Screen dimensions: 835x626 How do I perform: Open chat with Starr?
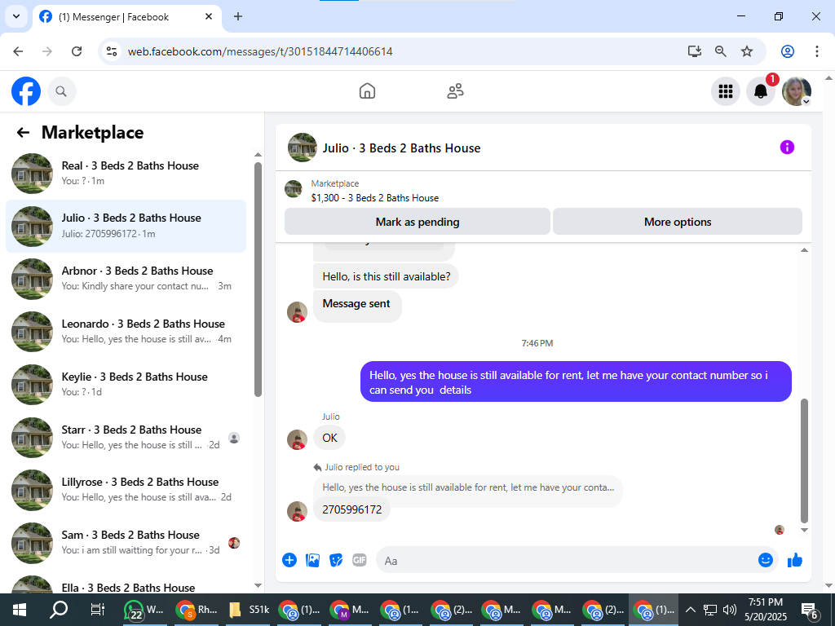(x=126, y=437)
